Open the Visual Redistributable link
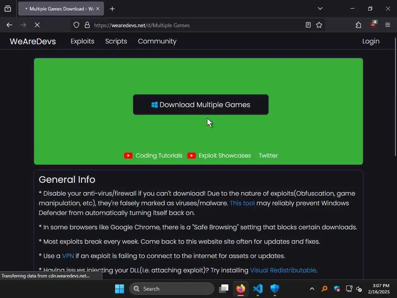 point(283,270)
